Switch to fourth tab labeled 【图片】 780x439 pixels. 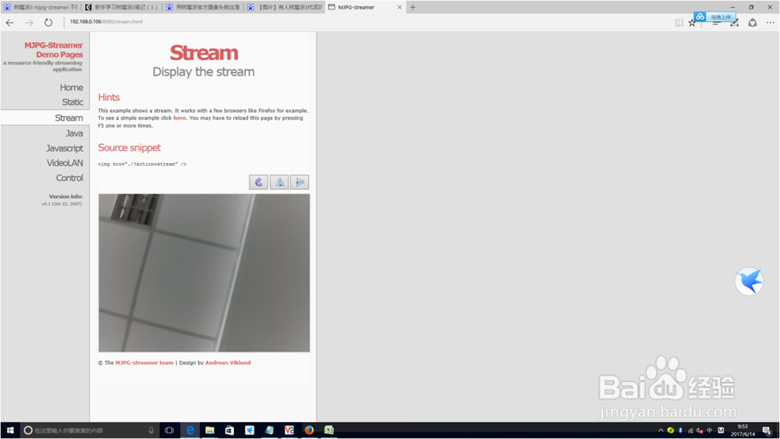[284, 8]
